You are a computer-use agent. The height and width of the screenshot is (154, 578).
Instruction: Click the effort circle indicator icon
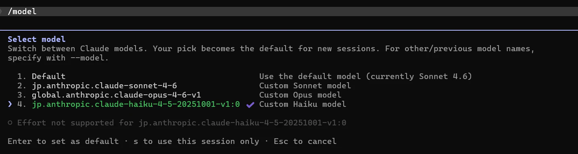point(10,123)
